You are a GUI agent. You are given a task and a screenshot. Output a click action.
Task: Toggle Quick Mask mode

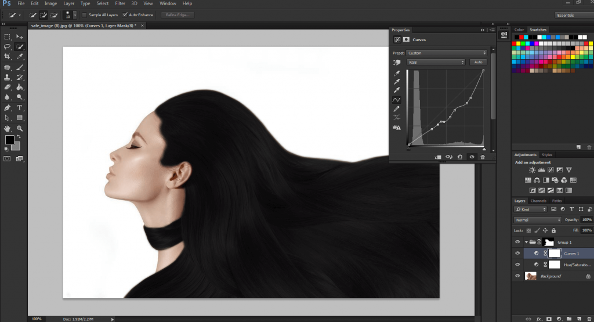point(7,159)
